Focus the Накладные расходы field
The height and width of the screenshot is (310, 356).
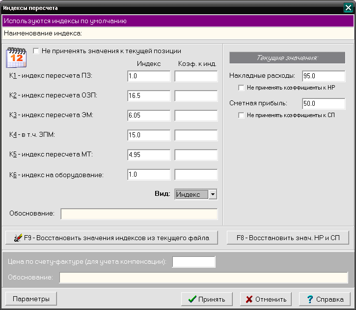[x=323, y=76]
